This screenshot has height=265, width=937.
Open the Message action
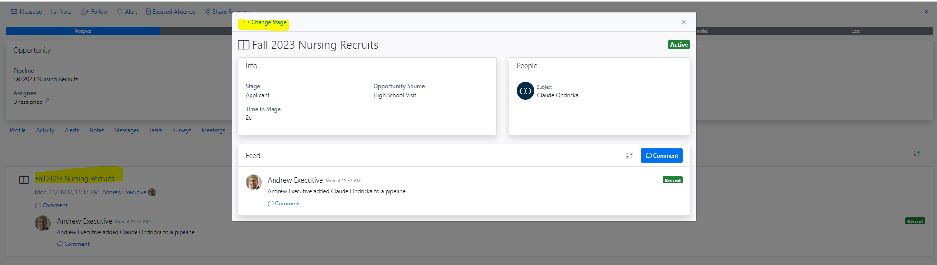[x=26, y=12]
